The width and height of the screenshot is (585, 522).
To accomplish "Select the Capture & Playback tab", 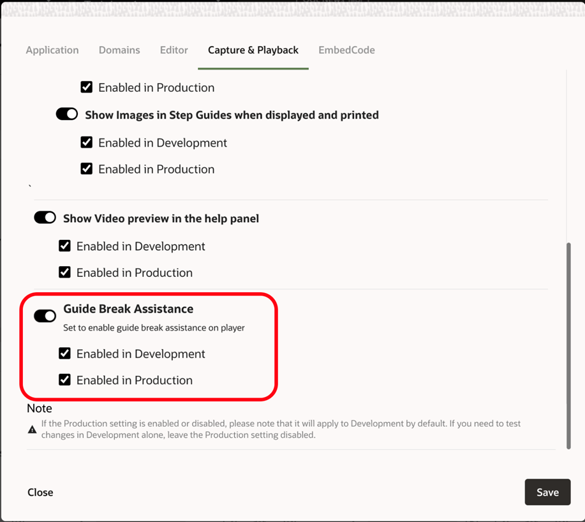I will coord(253,50).
